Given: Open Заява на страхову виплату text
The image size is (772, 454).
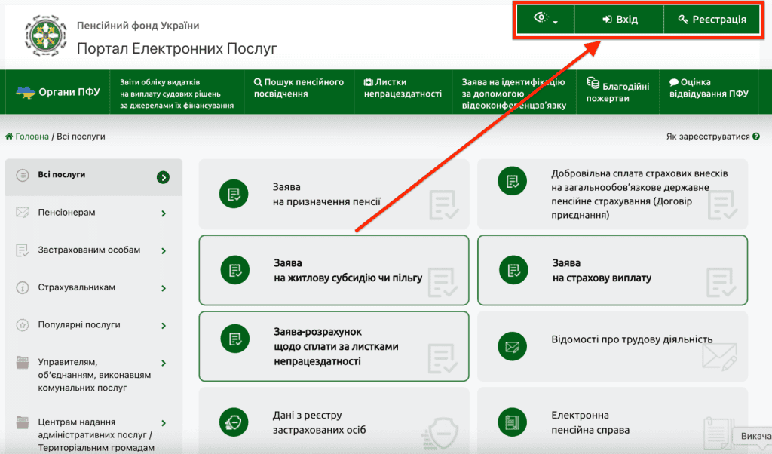Looking at the screenshot, I should point(602,270).
